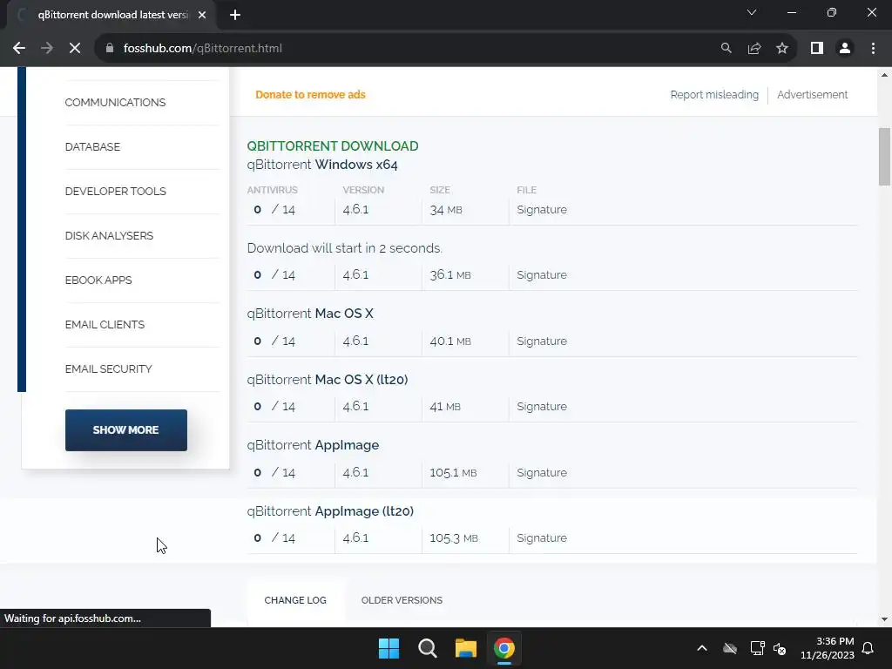Click the Advertisement link

(813, 94)
